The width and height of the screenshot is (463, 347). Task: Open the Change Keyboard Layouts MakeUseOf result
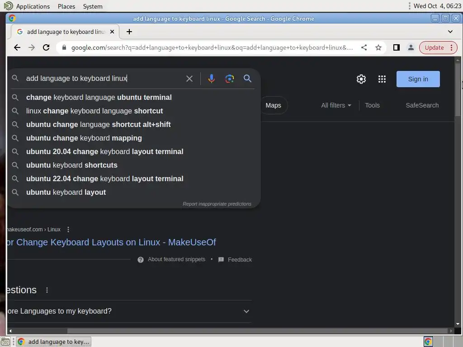tap(111, 242)
